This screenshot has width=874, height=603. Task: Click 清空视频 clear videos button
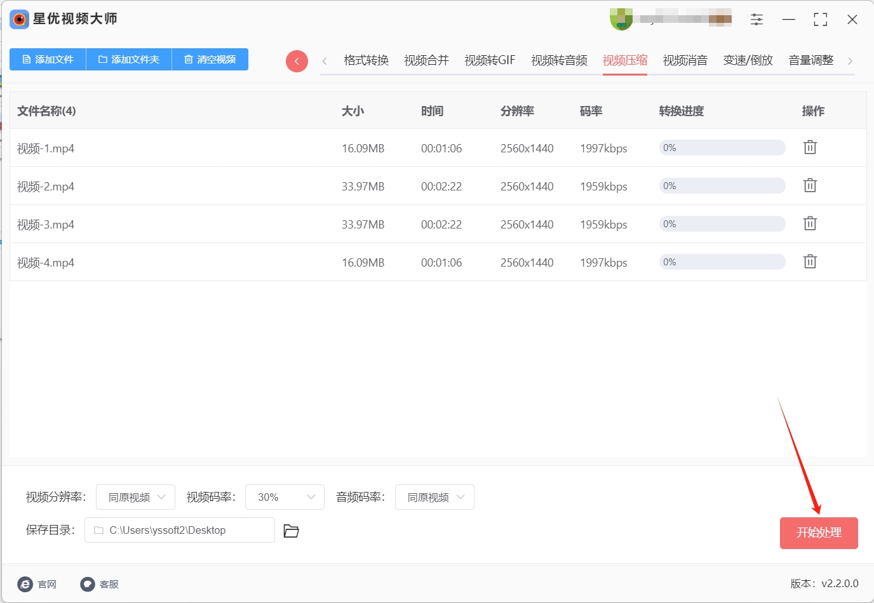(x=210, y=59)
